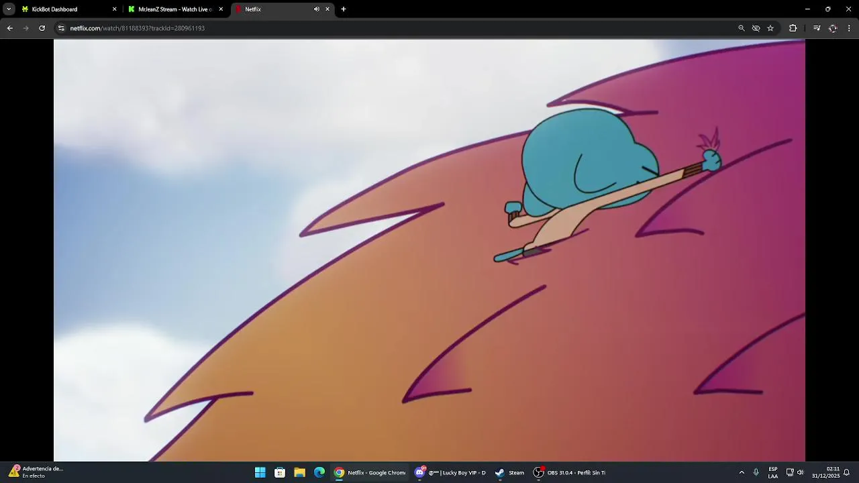This screenshot has height=483, width=859.
Task: Close the MrJeanZ Stream tab
Action: coord(221,9)
